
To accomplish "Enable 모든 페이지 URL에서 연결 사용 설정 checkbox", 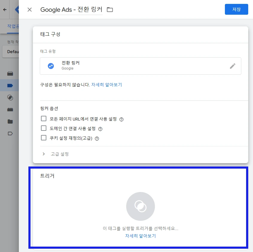I will coord(44,118).
